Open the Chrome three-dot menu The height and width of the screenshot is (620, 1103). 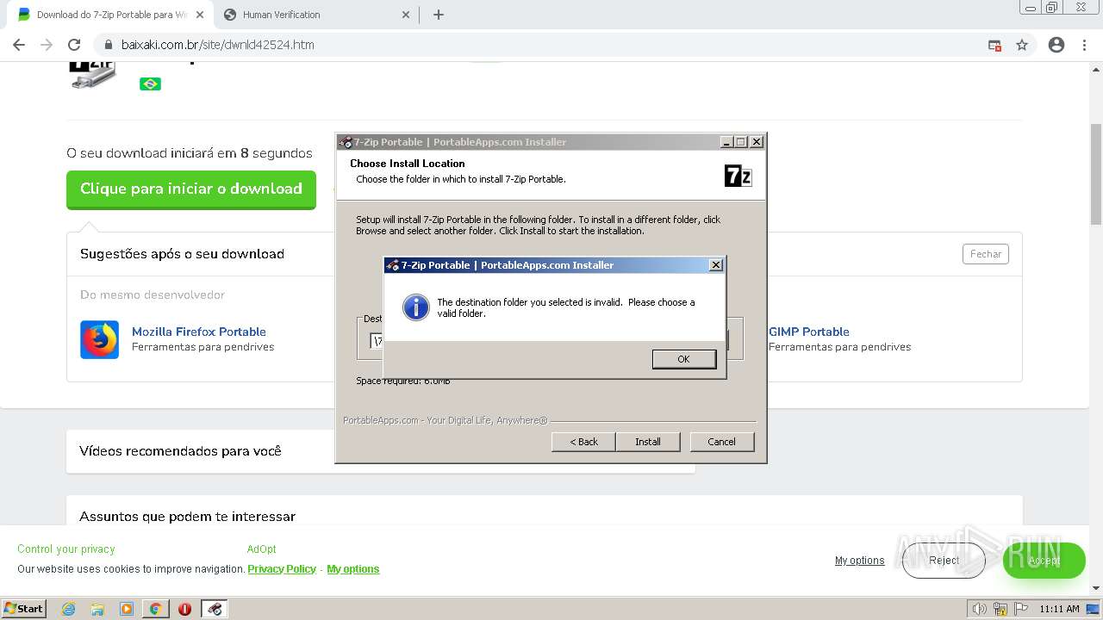click(1085, 45)
